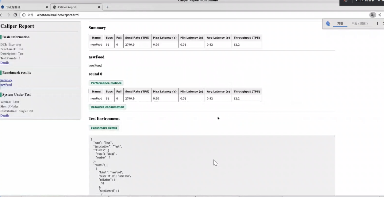Screen dimensions: 384x197
Task: Click the Send Rate (TPS) header in Summary table
Action: 137,38
